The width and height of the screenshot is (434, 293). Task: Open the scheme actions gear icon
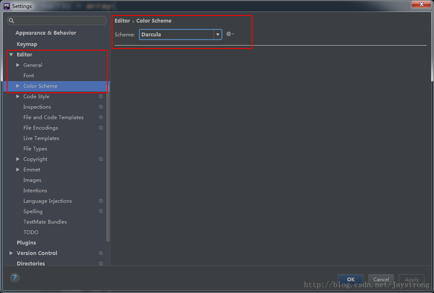click(x=230, y=34)
